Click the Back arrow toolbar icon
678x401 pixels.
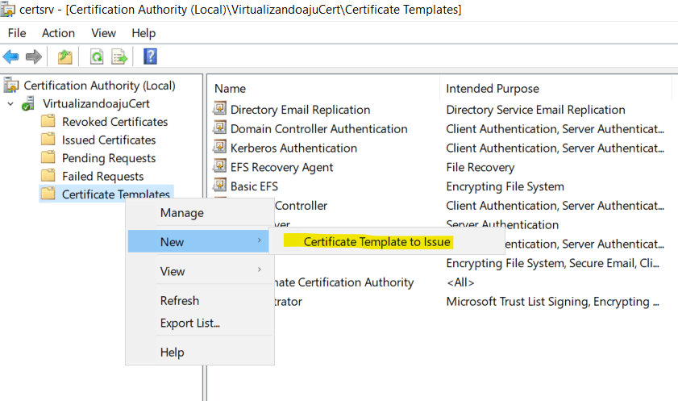click(x=11, y=56)
